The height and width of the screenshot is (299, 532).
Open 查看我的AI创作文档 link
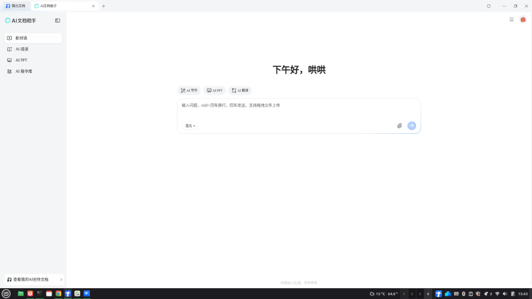point(34,280)
